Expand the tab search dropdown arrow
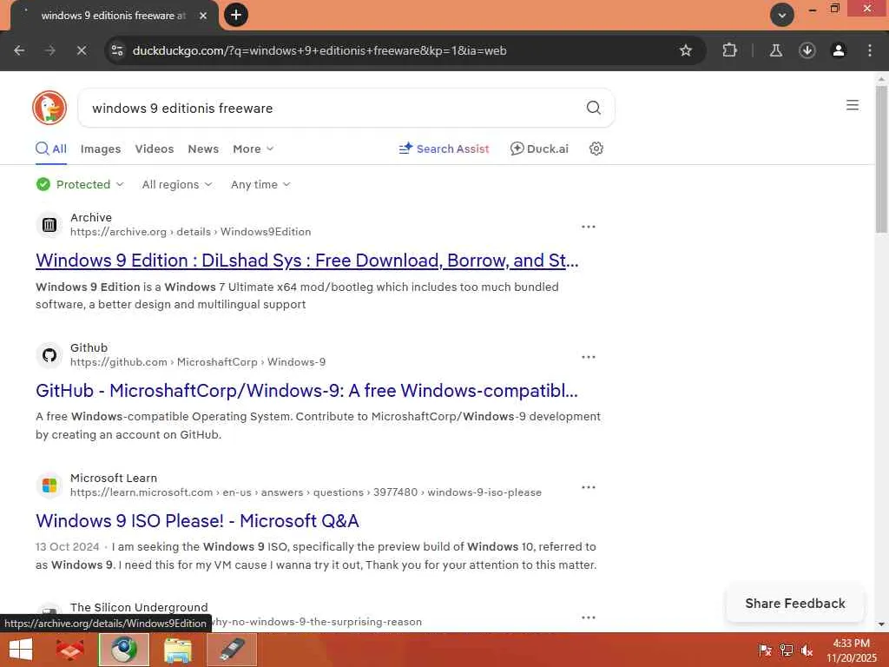889x667 pixels. point(782,16)
